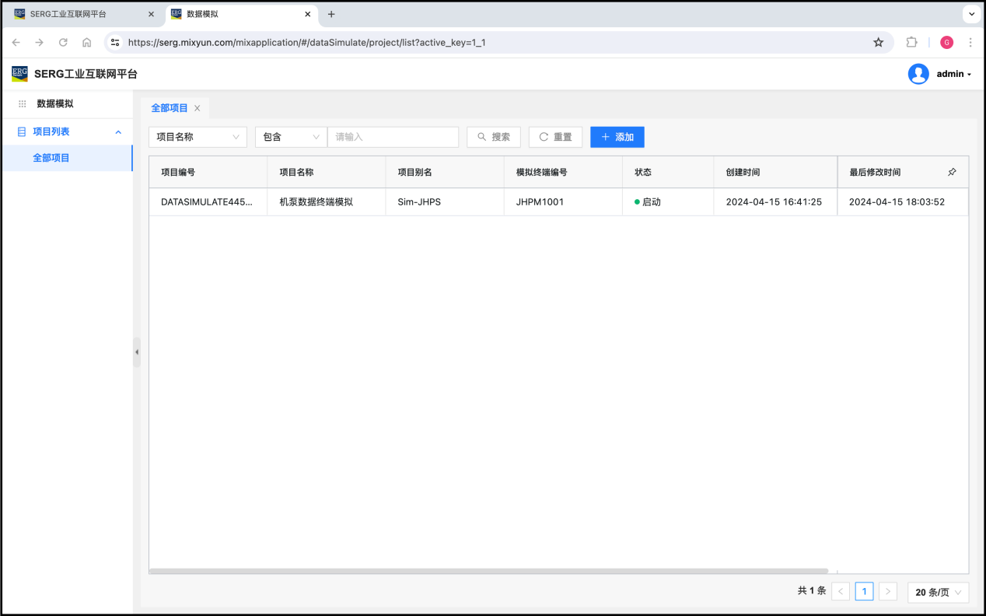This screenshot has width=986, height=616.
Task: Click the 重置 reset button
Action: [555, 137]
